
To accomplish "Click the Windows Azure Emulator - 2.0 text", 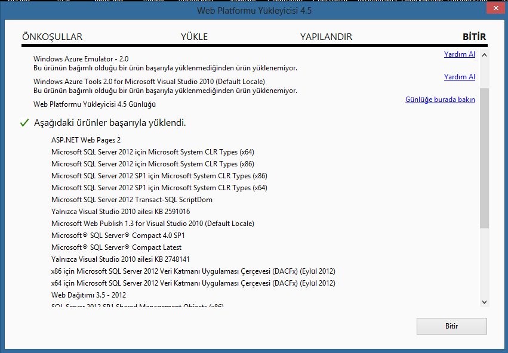I will pyautogui.click(x=81, y=59).
